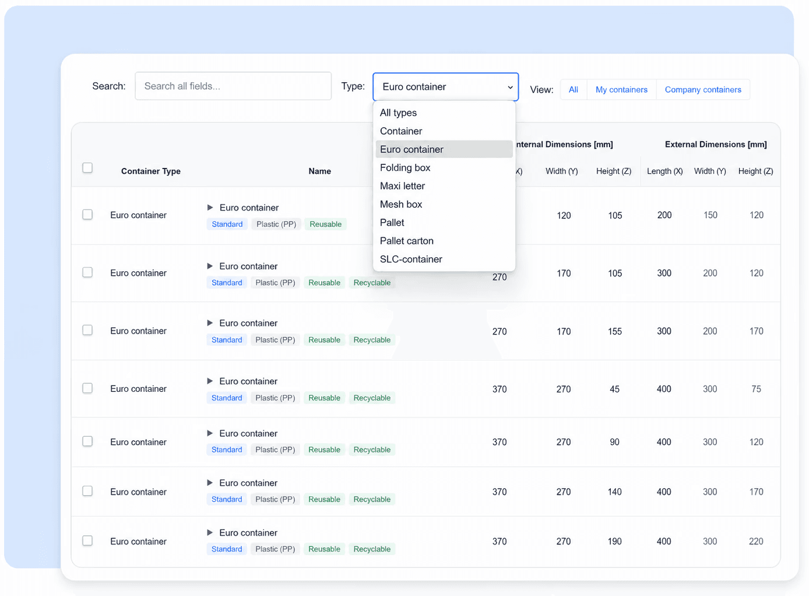The height and width of the screenshot is (596, 809).
Task: Click the external height value 75
Action: [756, 389]
